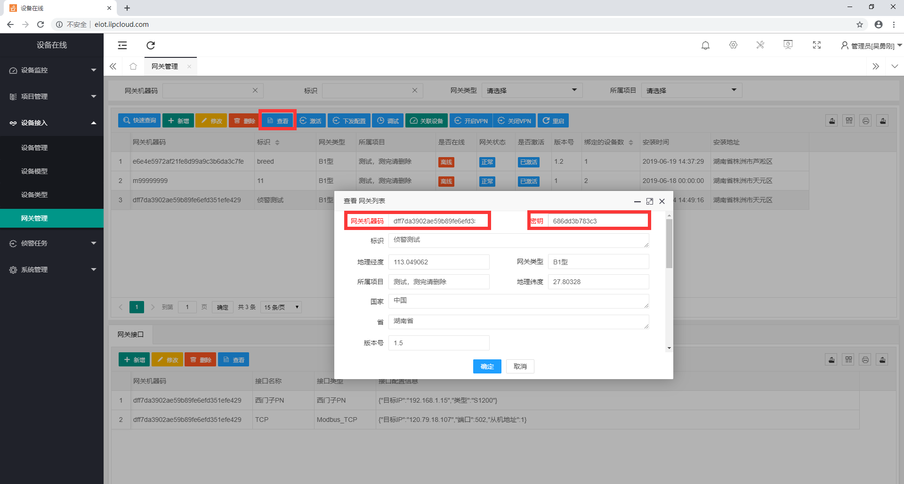This screenshot has width=904, height=484.
Task: Open the theme settings hexagon icon
Action: (733, 45)
